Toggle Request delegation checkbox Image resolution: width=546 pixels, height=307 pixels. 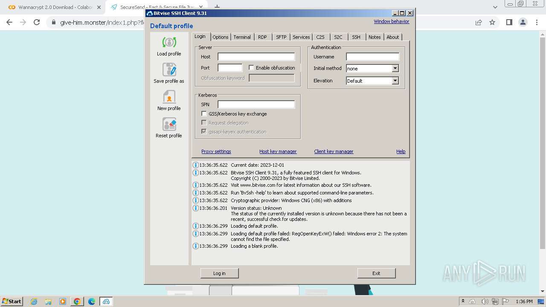click(204, 123)
